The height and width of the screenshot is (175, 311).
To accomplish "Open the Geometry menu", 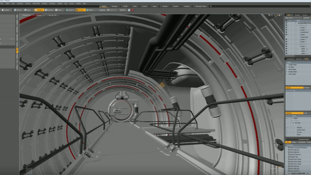I will tap(20, 3).
